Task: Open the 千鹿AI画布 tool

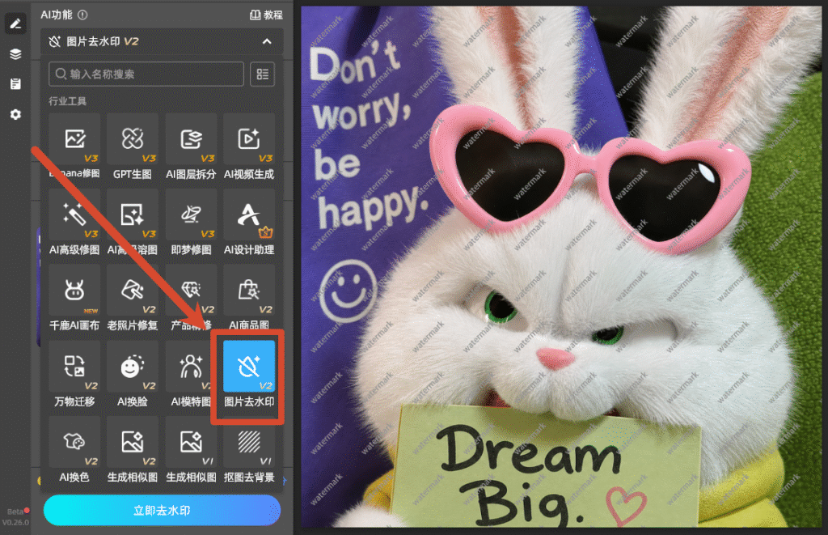Action: coord(74,298)
